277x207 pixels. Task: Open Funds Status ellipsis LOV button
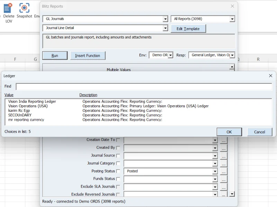[x=223, y=179]
